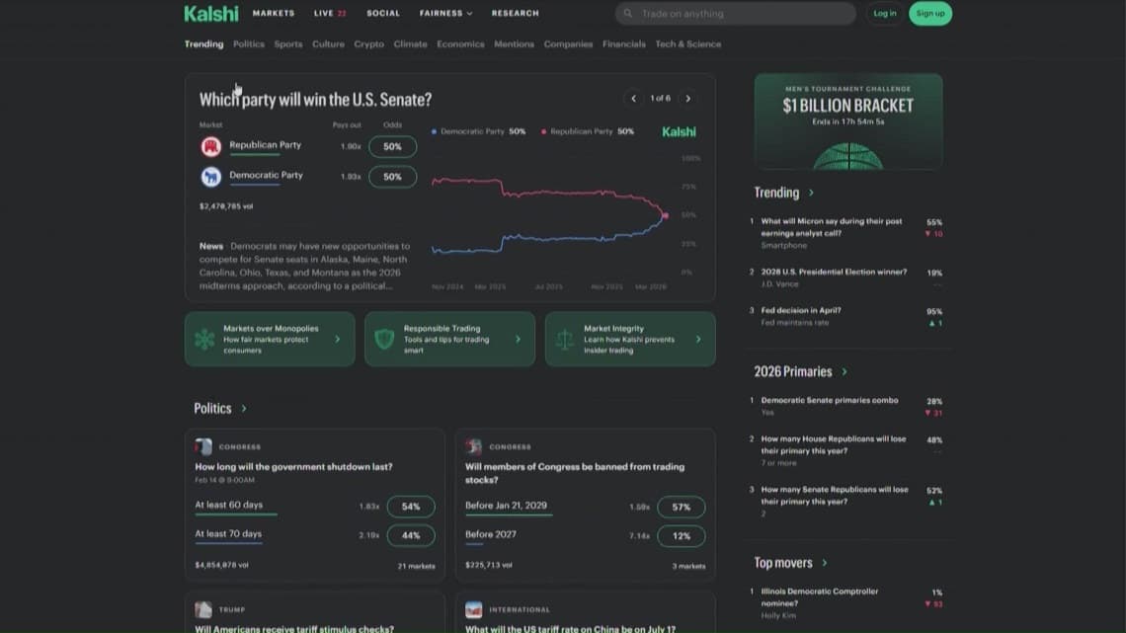1126x633 pixels.
Task: Expand the Fairness dropdown menu
Action: 445,14
